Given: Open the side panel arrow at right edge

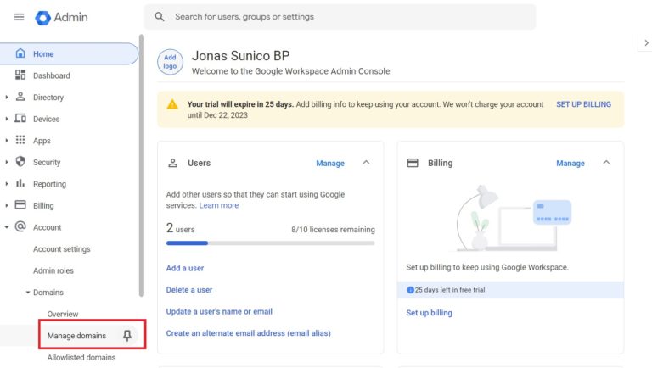Looking at the screenshot, I should point(646,42).
